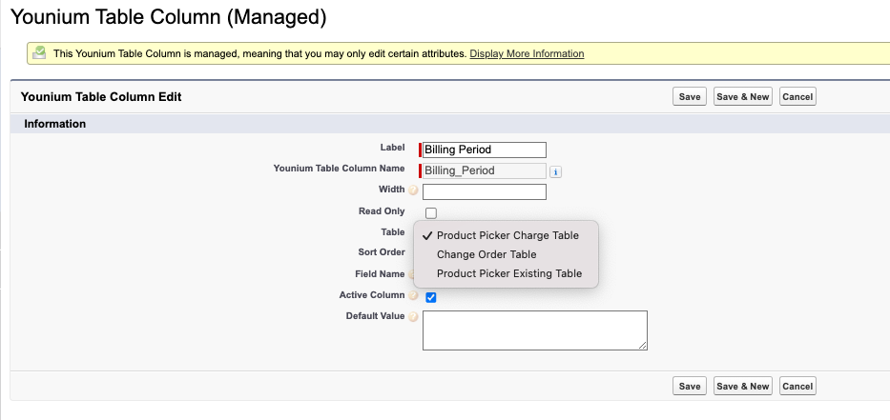The width and height of the screenshot is (890, 420).
Task: Click the bottom Save button
Action: (690, 386)
